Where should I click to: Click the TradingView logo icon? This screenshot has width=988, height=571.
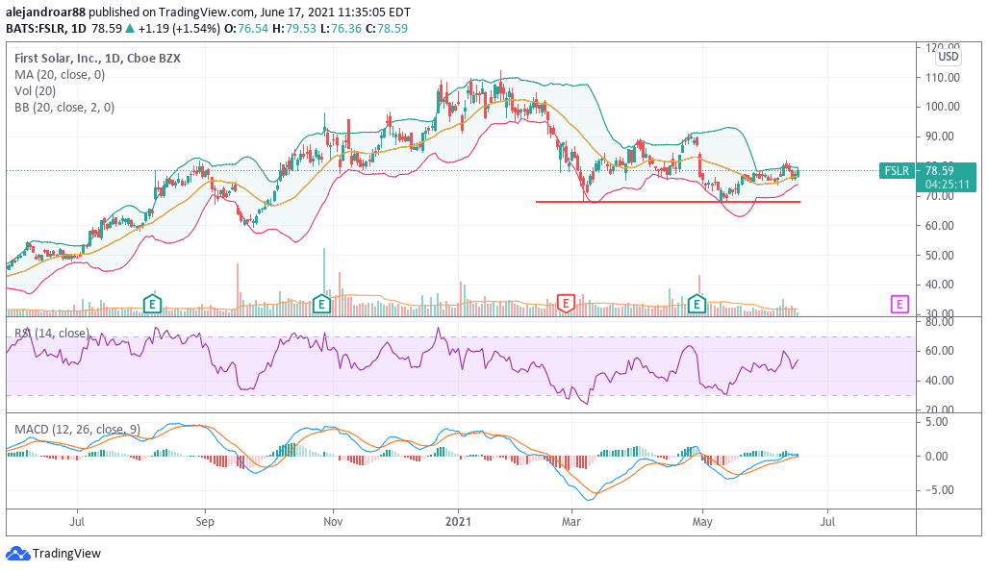17,554
